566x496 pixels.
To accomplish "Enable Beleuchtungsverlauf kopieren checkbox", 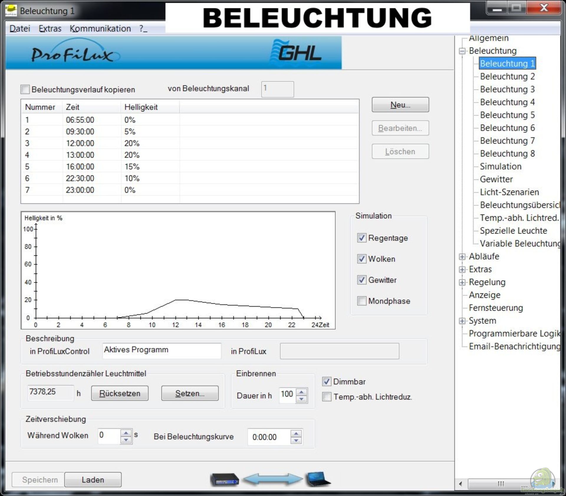I will (25, 89).
